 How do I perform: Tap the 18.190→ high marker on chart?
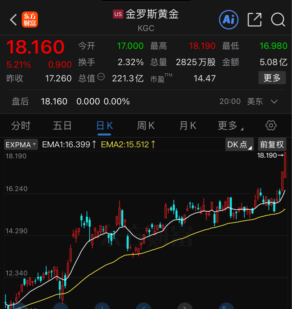pos(270,155)
